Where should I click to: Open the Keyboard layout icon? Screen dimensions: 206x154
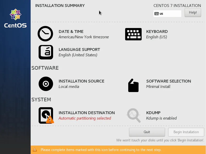[x=133, y=34]
